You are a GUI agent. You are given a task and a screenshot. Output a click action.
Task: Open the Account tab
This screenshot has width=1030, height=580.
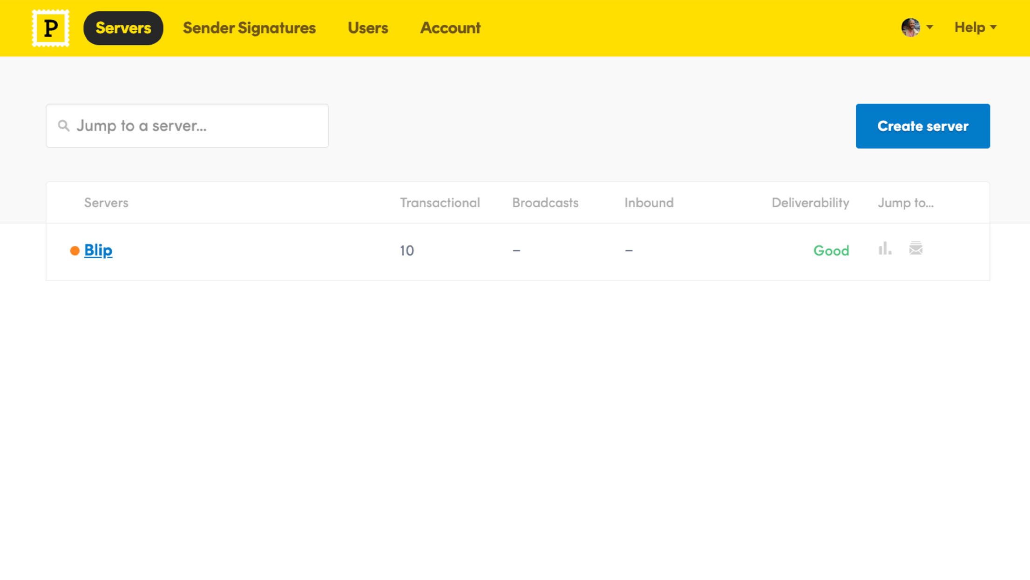pyautogui.click(x=450, y=28)
